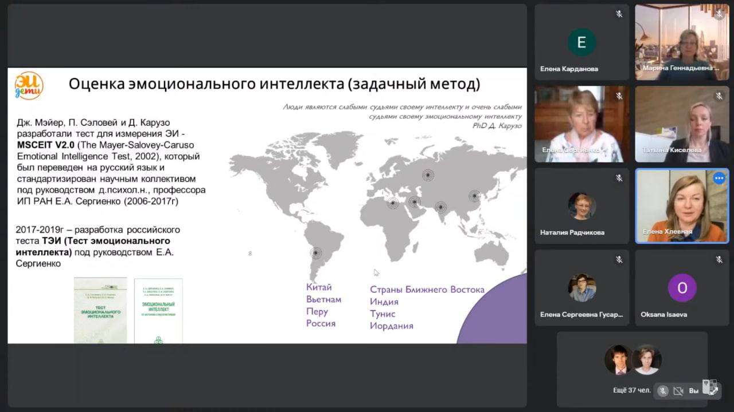The height and width of the screenshot is (412, 734).
Task: Click 'Индия' in the country list
Action: pyautogui.click(x=384, y=302)
